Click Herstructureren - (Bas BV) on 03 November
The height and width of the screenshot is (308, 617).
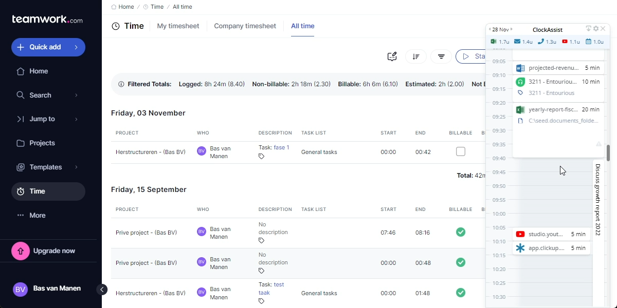pos(150,152)
